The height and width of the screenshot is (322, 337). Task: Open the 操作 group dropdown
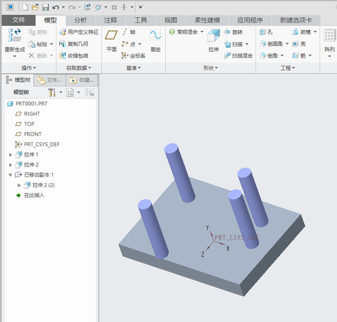click(x=28, y=68)
